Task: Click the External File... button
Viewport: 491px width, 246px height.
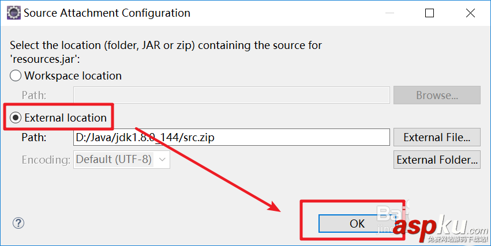Action: click(x=437, y=137)
